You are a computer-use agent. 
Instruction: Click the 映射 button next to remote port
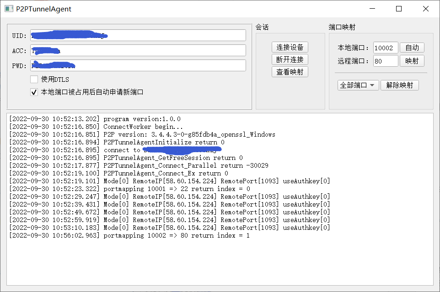pos(411,60)
